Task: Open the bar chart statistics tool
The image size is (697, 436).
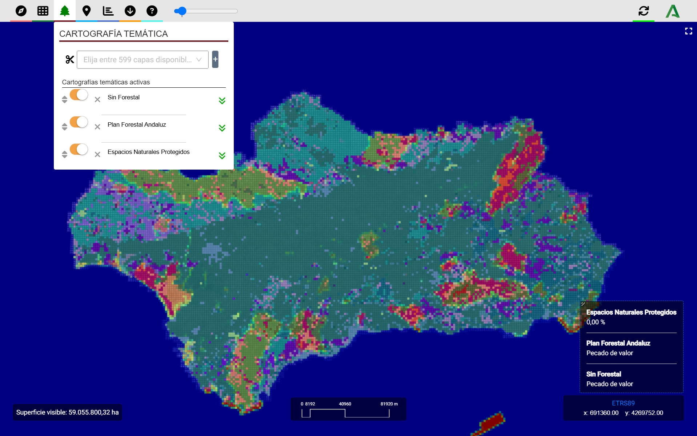Action: click(108, 11)
